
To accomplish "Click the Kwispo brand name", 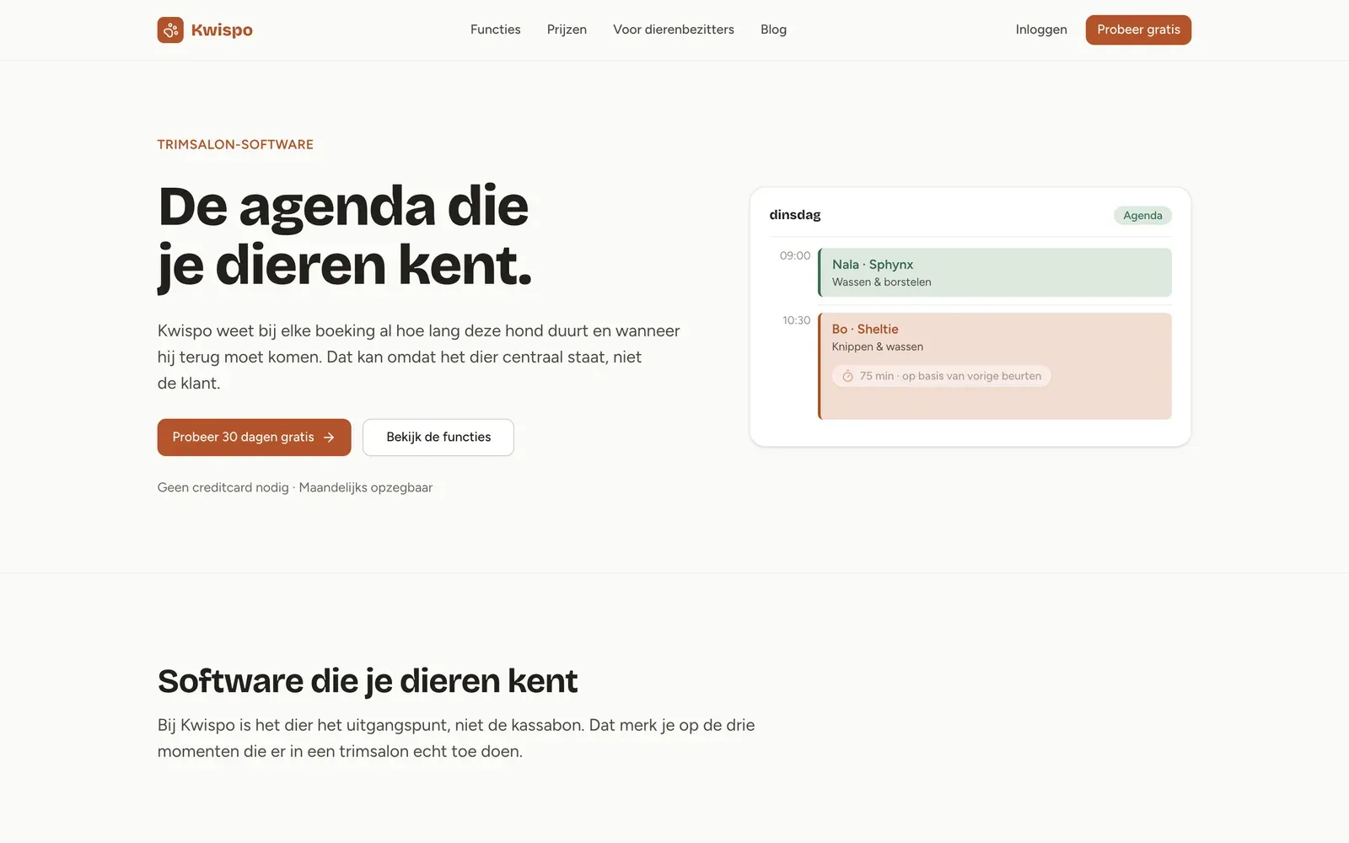I will coord(222,30).
